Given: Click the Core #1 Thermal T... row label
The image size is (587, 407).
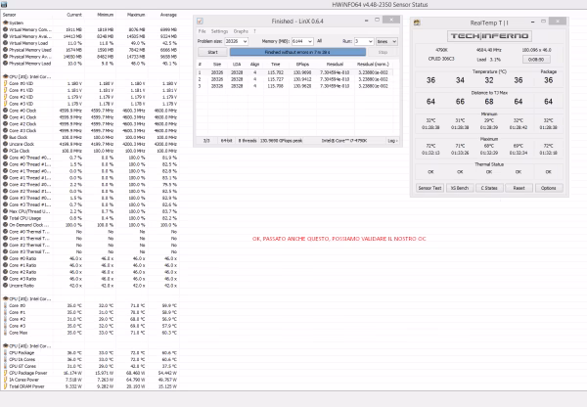Looking at the screenshot, I should coord(29,239).
